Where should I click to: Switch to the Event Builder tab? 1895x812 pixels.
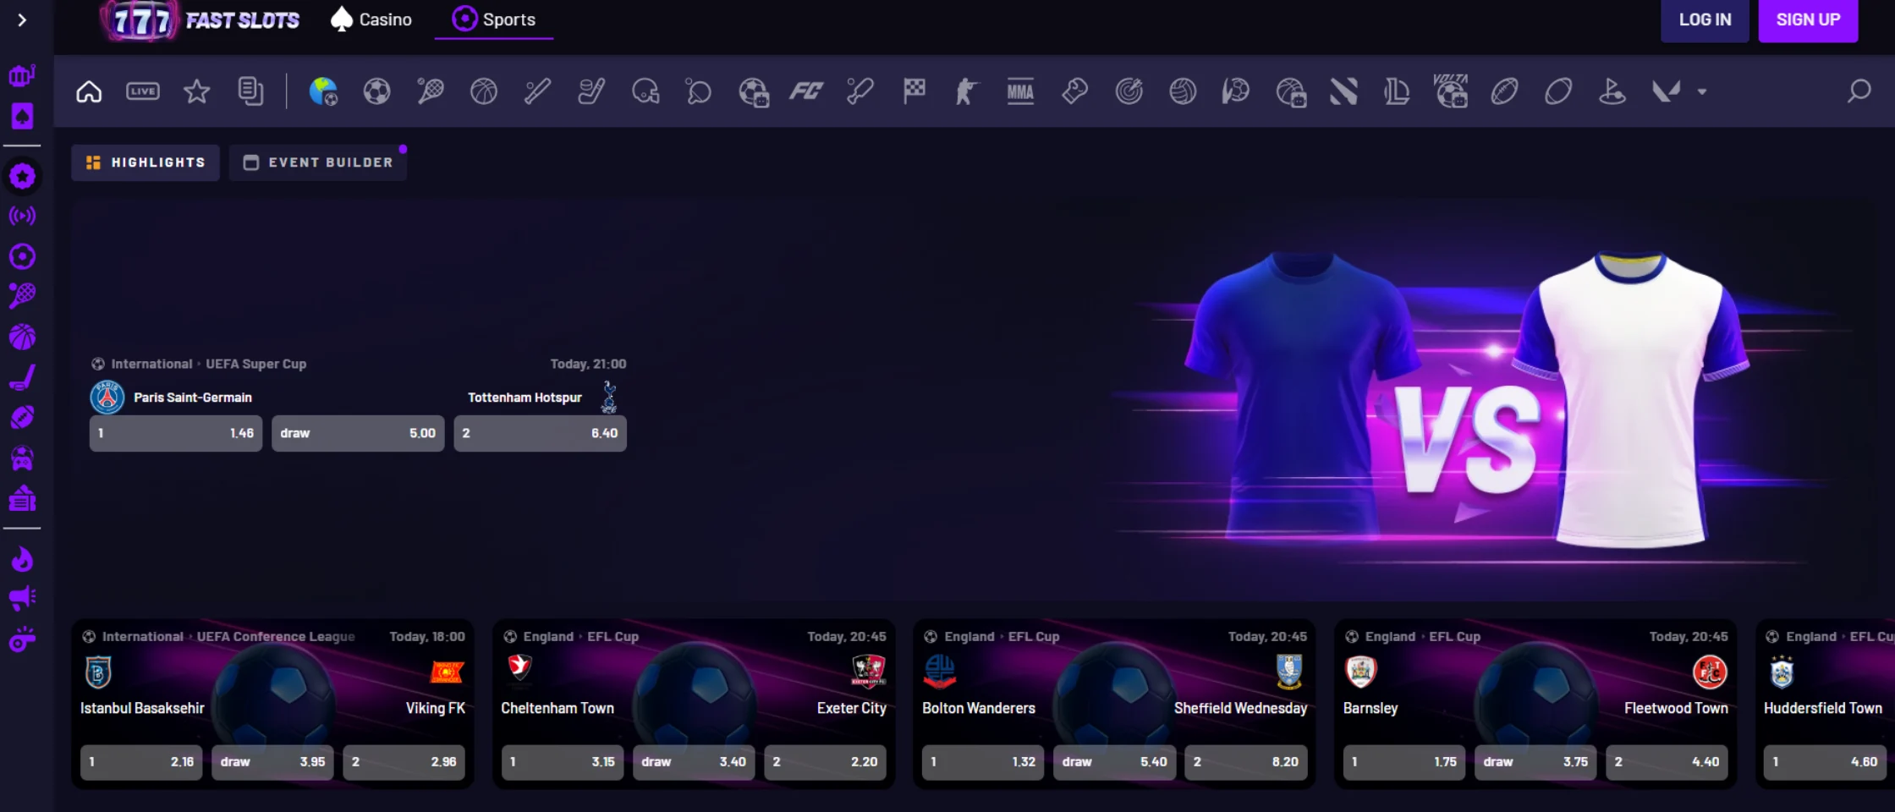pyautogui.click(x=318, y=162)
